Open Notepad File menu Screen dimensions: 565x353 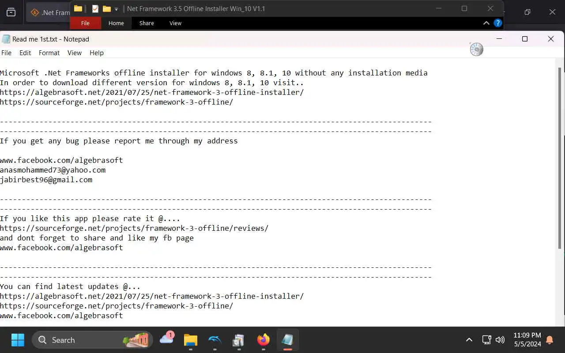pyautogui.click(x=6, y=53)
